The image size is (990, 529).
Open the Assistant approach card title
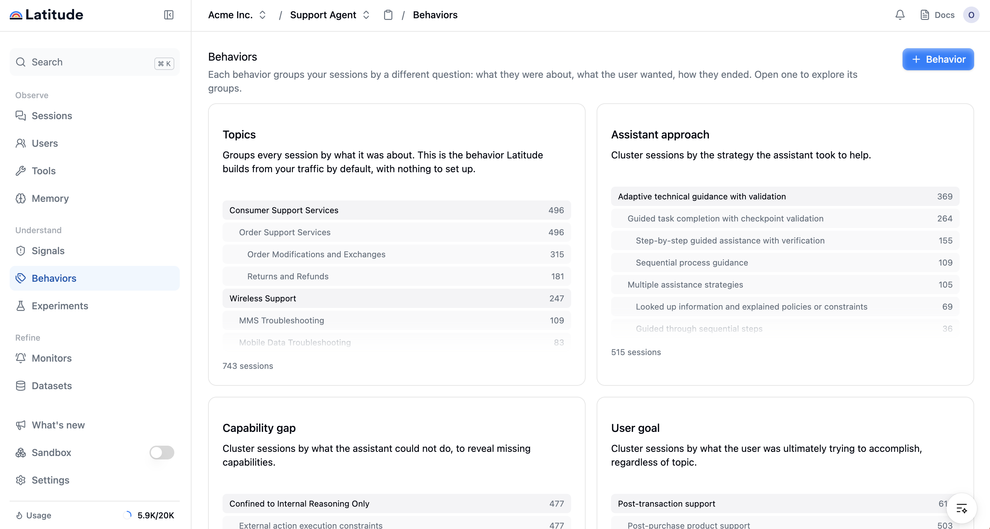[x=660, y=134]
